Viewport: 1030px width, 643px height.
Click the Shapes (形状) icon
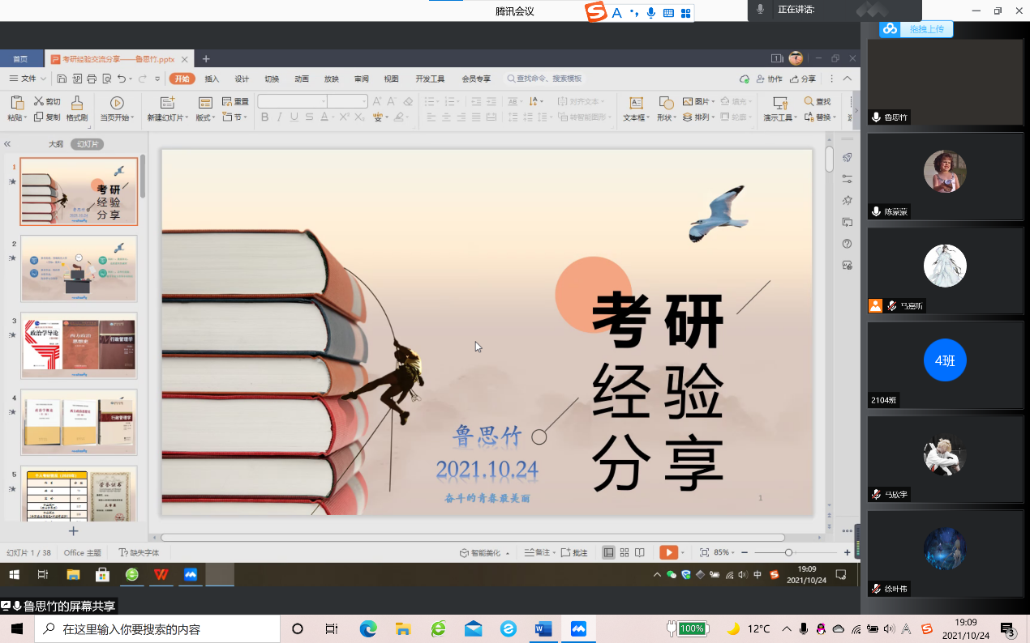tap(666, 103)
